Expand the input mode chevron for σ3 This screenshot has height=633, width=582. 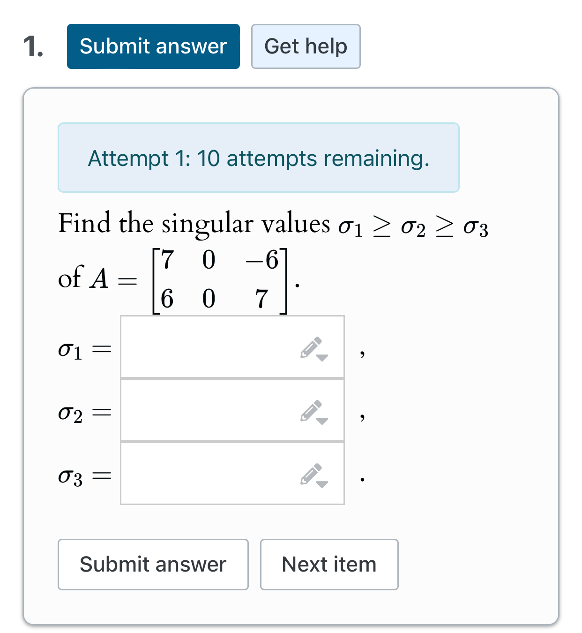pyautogui.click(x=321, y=485)
